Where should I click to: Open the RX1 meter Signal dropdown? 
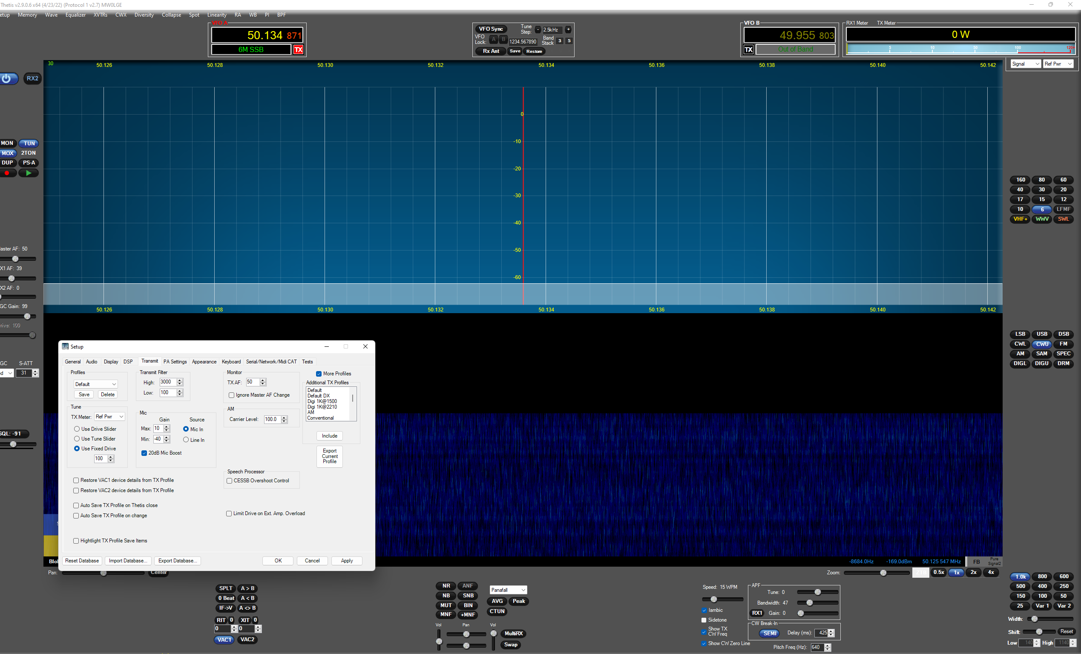coord(1026,64)
